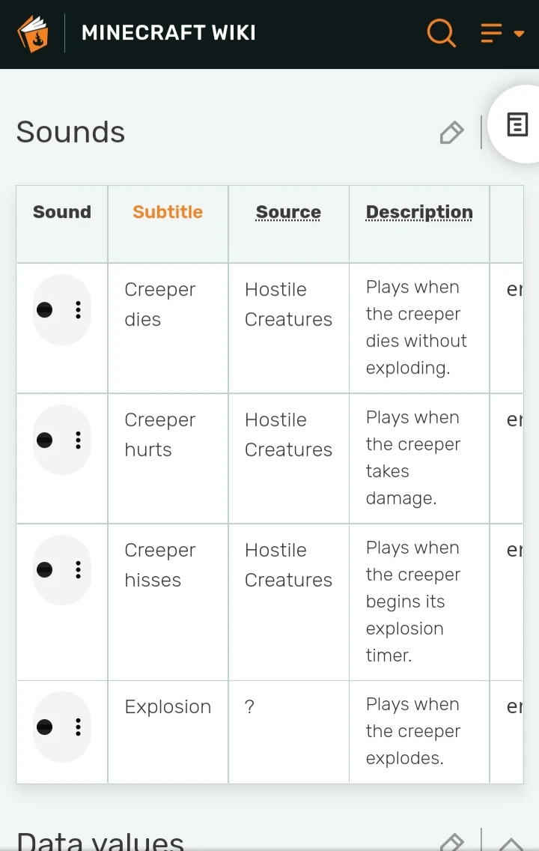
Task: Open options for Creeper dies audio
Action: click(x=78, y=310)
